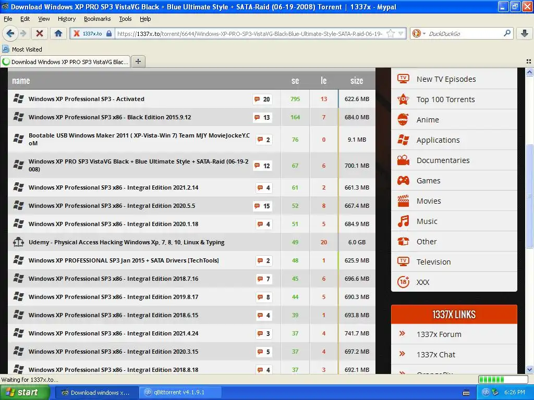Click the Top 100 Torrents star icon
534x400 pixels.
403,99
